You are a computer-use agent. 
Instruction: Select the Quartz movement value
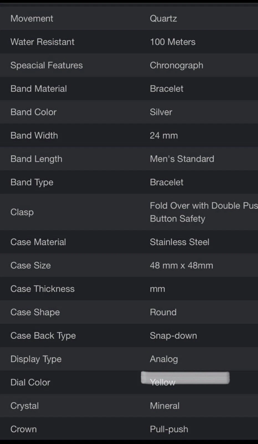tap(163, 19)
